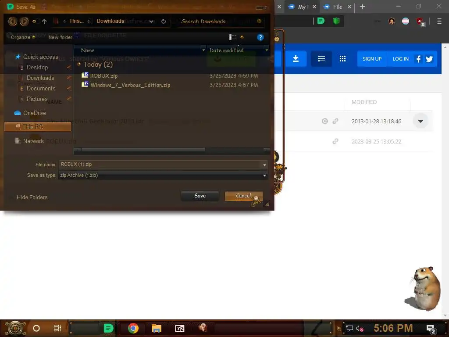Viewport: 449px width, 337px height.
Task: Expand the address bar path dropdown
Action: click(151, 22)
